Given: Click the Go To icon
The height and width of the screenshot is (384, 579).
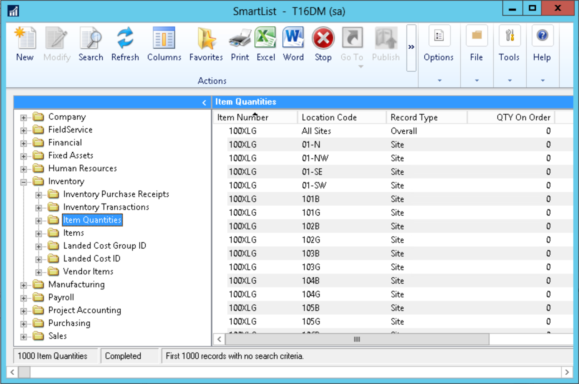Looking at the screenshot, I should 352,38.
